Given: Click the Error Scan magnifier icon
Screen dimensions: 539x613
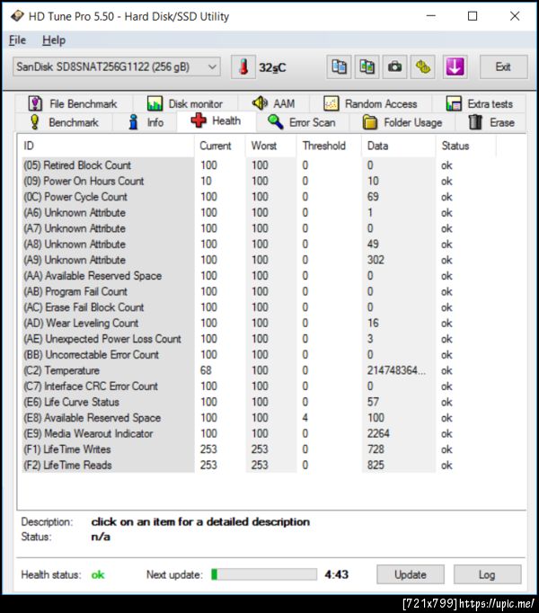Looking at the screenshot, I should (276, 122).
